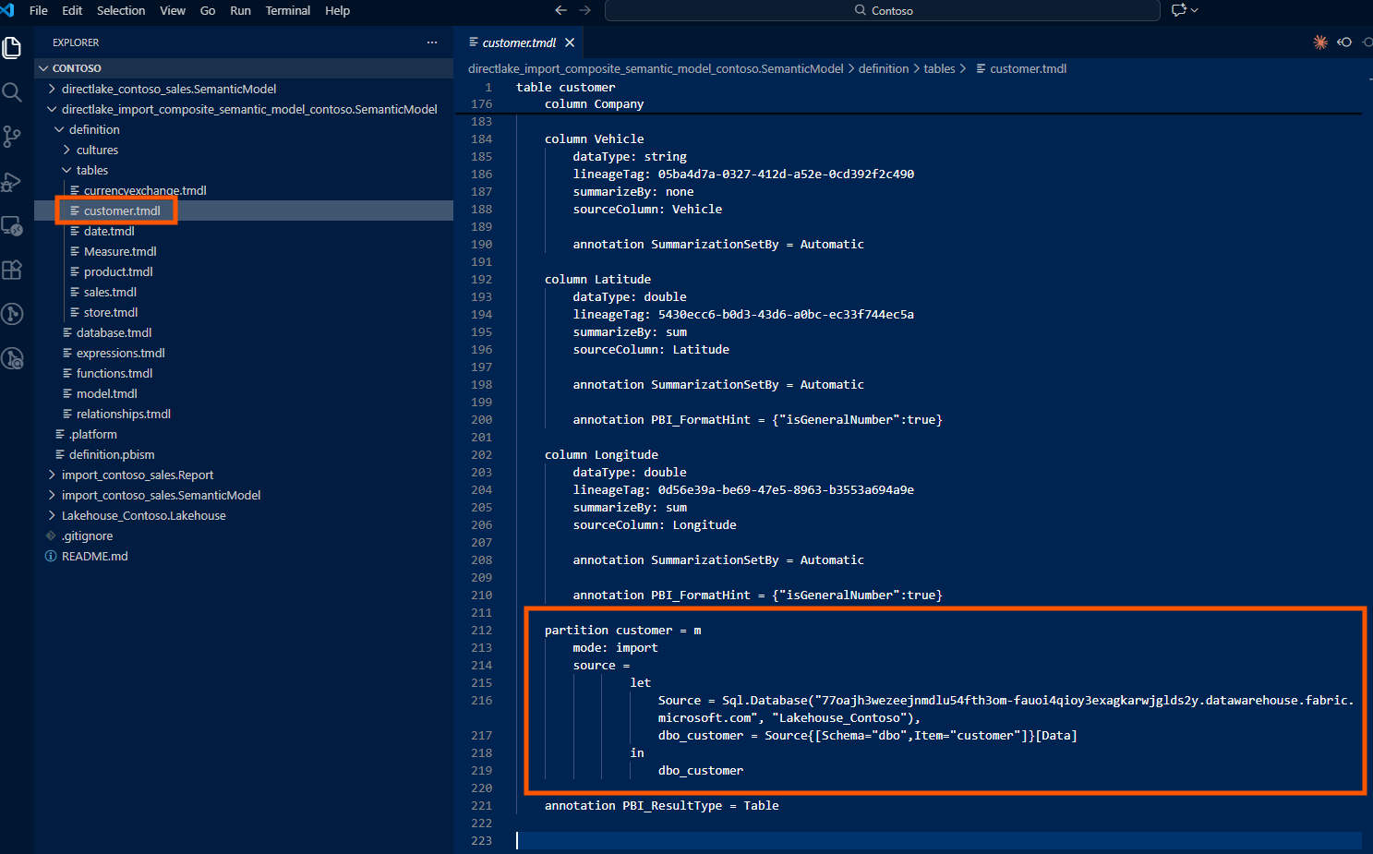Open product.tmdl file
This screenshot has height=854, width=1373.
(x=244, y=271)
